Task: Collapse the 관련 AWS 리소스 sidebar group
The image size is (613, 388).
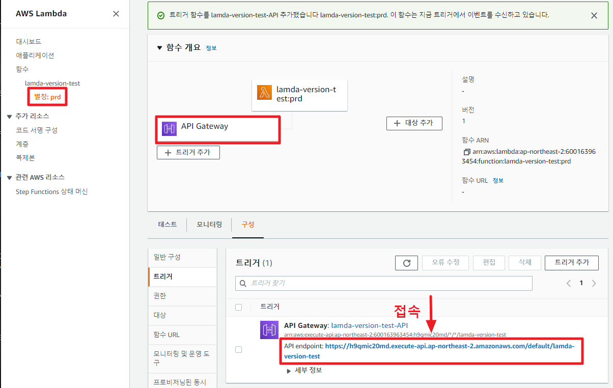Action: pos(9,177)
